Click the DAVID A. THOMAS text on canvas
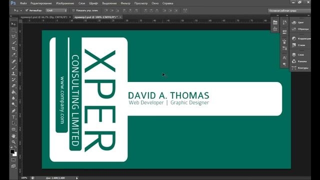 (168, 95)
